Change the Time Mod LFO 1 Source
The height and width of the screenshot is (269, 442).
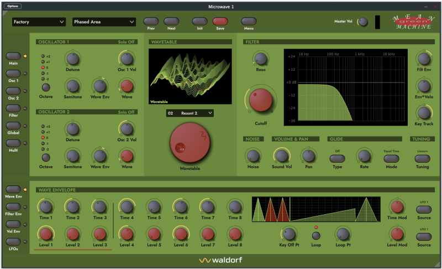point(424,209)
